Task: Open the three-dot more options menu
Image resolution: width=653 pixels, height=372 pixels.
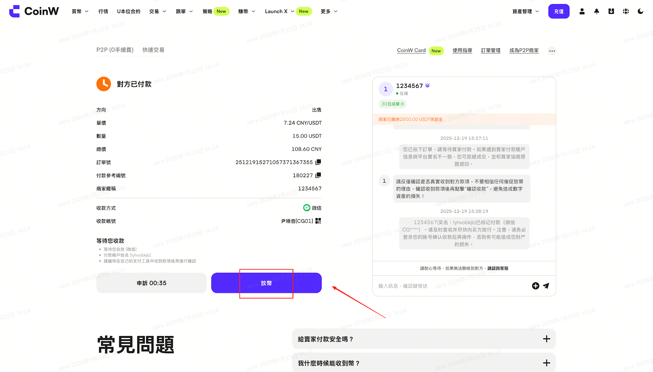Action: coord(552,51)
